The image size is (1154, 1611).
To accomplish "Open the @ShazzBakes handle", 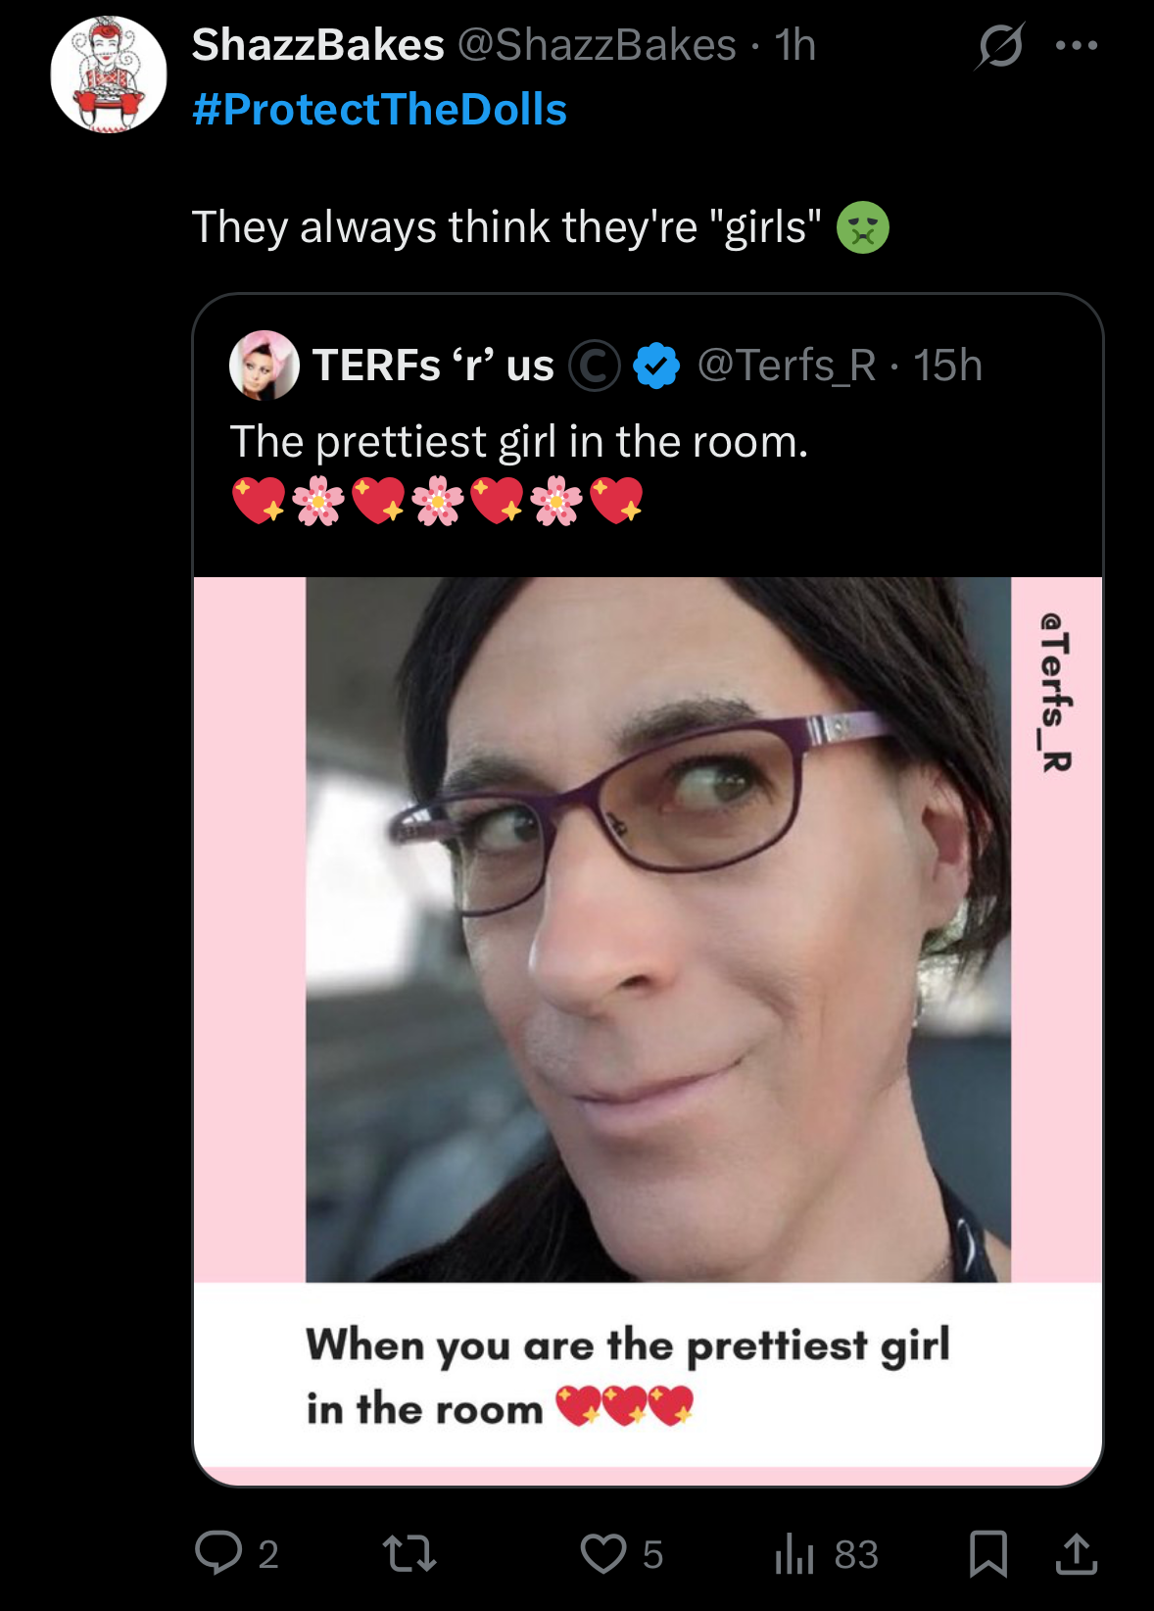I will [x=597, y=45].
